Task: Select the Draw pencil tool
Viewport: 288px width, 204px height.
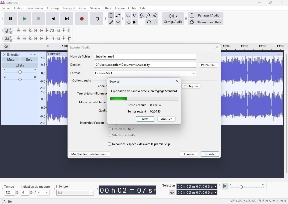Action: tap(111, 22)
